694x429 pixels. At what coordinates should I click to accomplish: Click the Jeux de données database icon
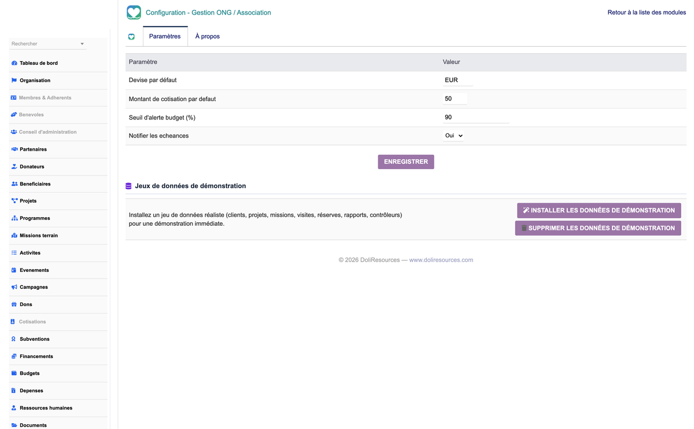(129, 186)
